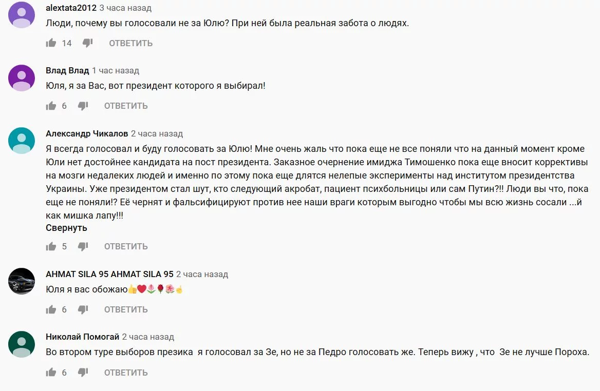Image resolution: width=600 pixels, height=391 pixels.
Task: Reply to АНМАТ SILA 95's comment
Action: (125, 309)
